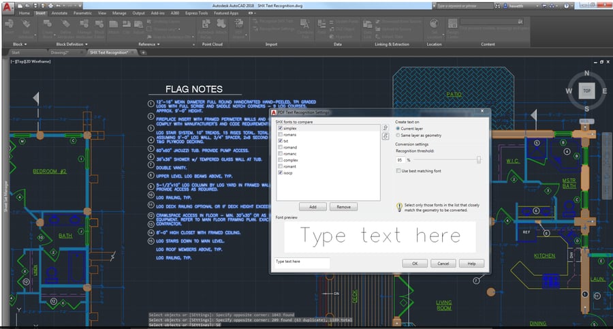Click the Sheet Set Manager side palette

point(5,196)
